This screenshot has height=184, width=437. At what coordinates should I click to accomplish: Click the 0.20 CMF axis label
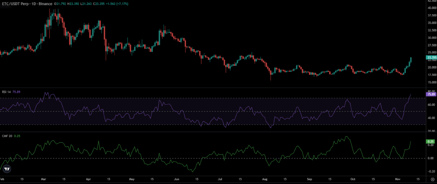pyautogui.click(x=430, y=145)
